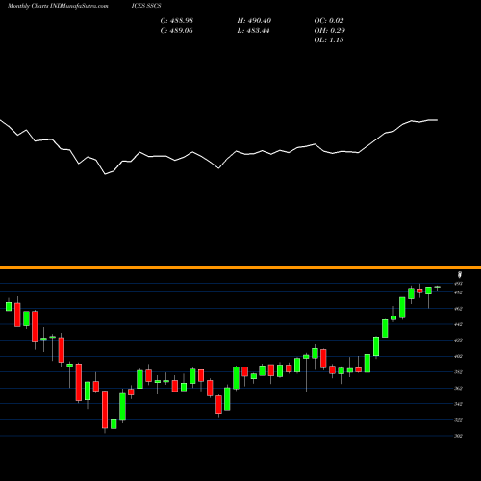Click the 462 price axis label
The width and height of the screenshot is (481, 481).
(458, 309)
